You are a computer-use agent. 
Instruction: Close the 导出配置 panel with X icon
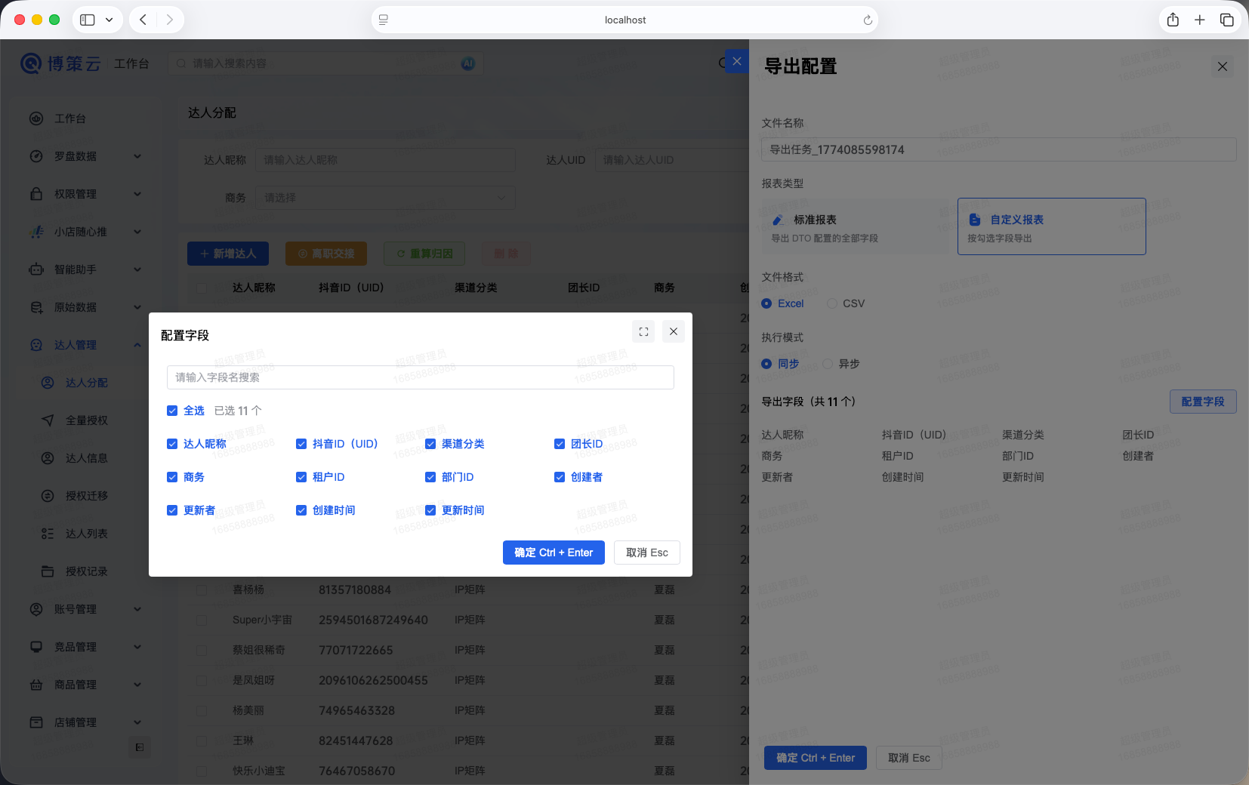[x=1223, y=66]
